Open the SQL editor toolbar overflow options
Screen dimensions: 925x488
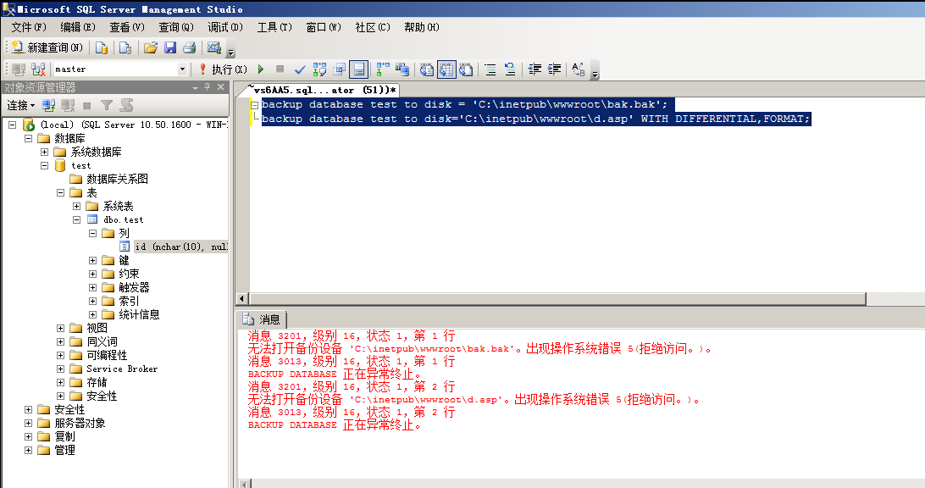[595, 71]
